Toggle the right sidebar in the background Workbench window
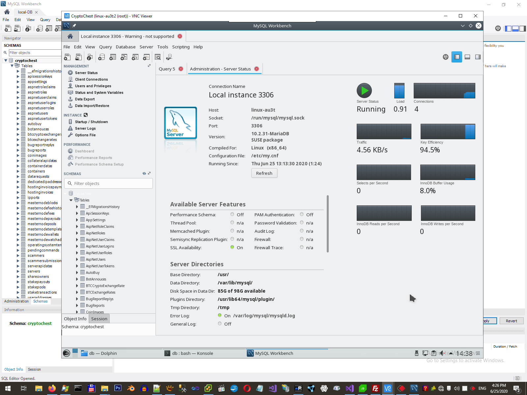 coord(522,29)
